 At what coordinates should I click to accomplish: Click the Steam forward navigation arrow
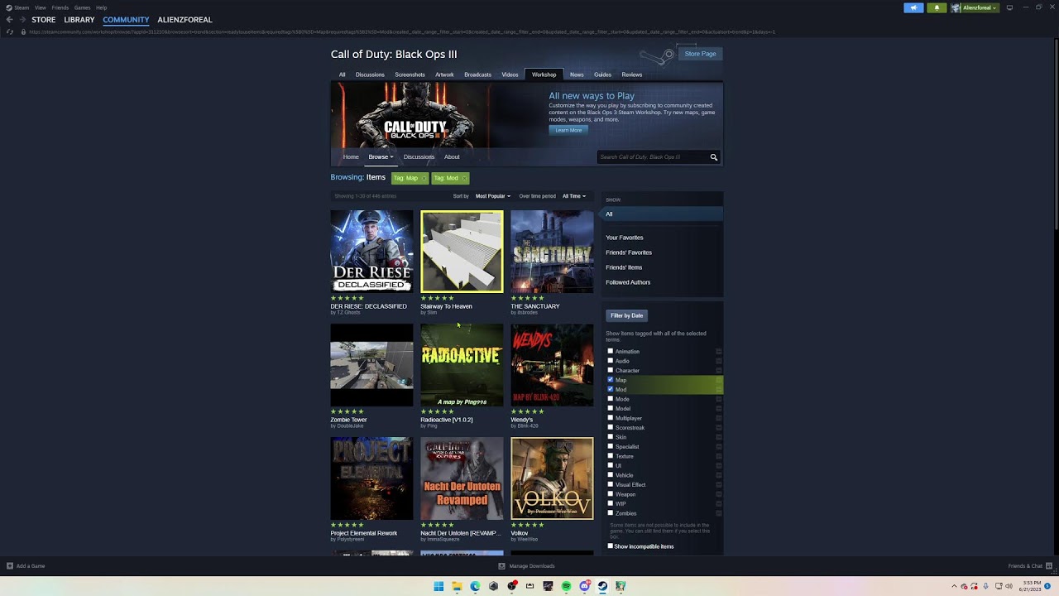click(x=22, y=19)
